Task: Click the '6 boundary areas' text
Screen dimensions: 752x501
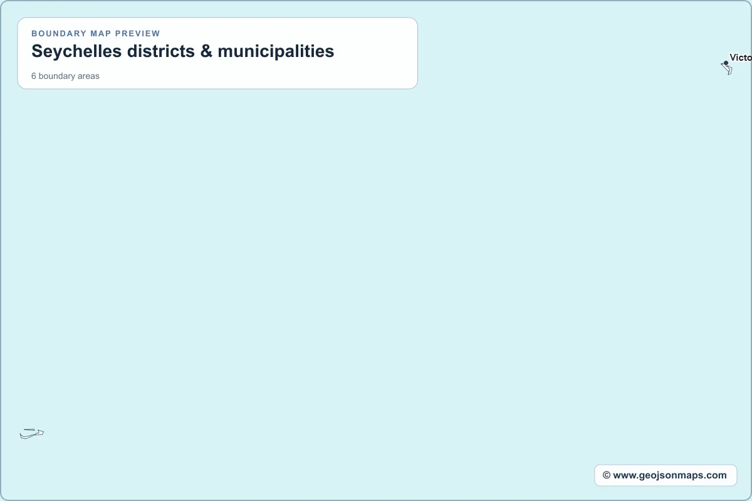Action: 65,76
